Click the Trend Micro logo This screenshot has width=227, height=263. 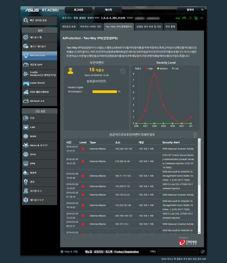pyautogui.click(x=188, y=242)
